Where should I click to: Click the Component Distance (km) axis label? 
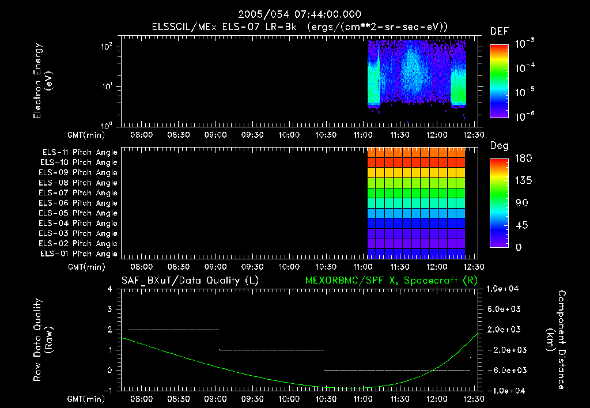pos(556,340)
